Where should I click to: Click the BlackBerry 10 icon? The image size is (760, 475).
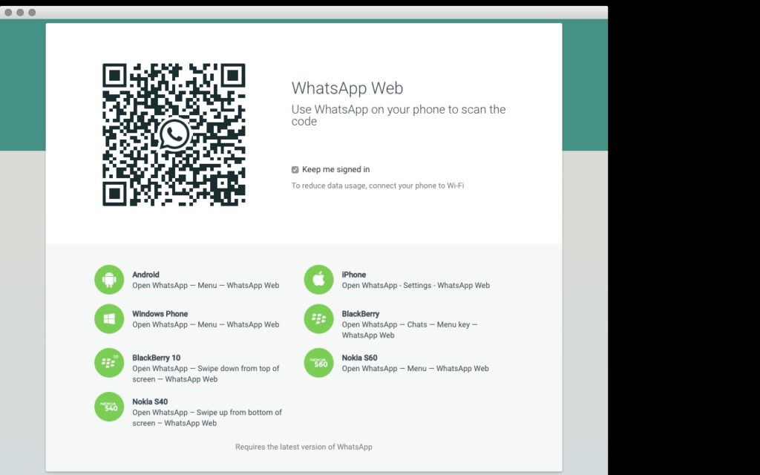[109, 362]
